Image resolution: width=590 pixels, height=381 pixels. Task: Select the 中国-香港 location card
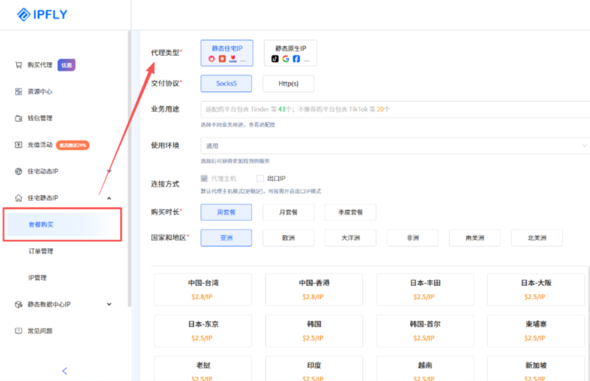pos(314,290)
